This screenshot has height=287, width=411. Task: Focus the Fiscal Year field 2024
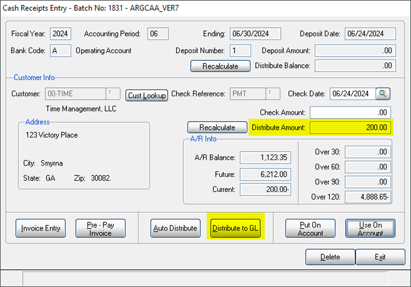(x=60, y=34)
